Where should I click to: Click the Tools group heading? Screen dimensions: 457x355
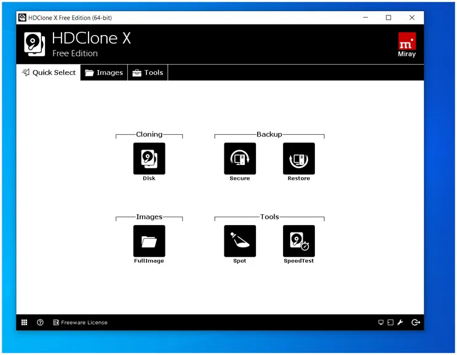click(269, 217)
